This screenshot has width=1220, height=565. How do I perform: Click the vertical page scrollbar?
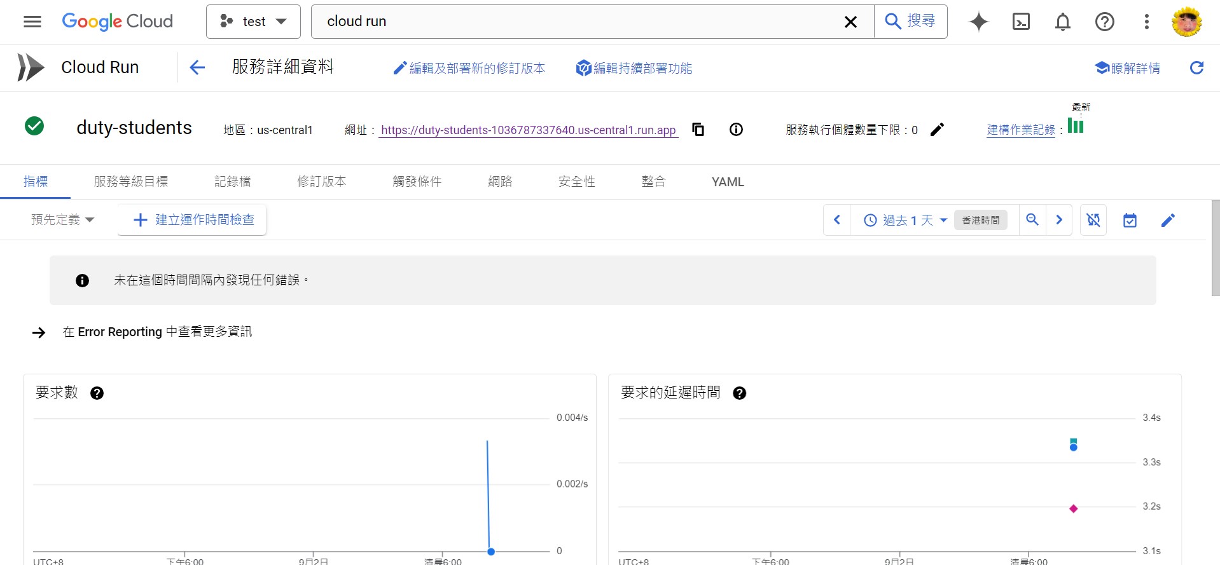click(1216, 248)
